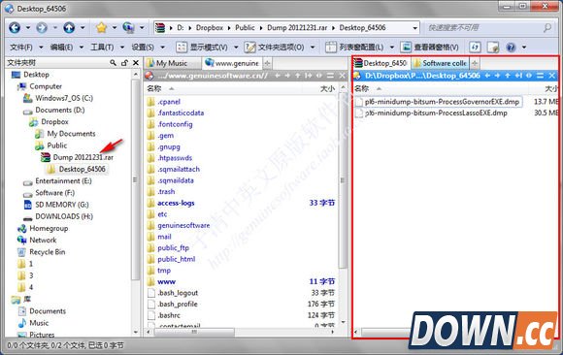
Task: Select pl6-minidump-bitsum-ProcessGovernorEXE.dmp file
Action: (442, 102)
